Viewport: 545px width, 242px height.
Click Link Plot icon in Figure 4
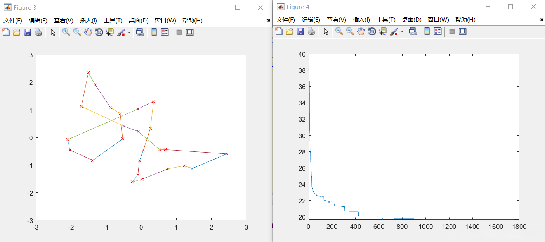[413, 32]
